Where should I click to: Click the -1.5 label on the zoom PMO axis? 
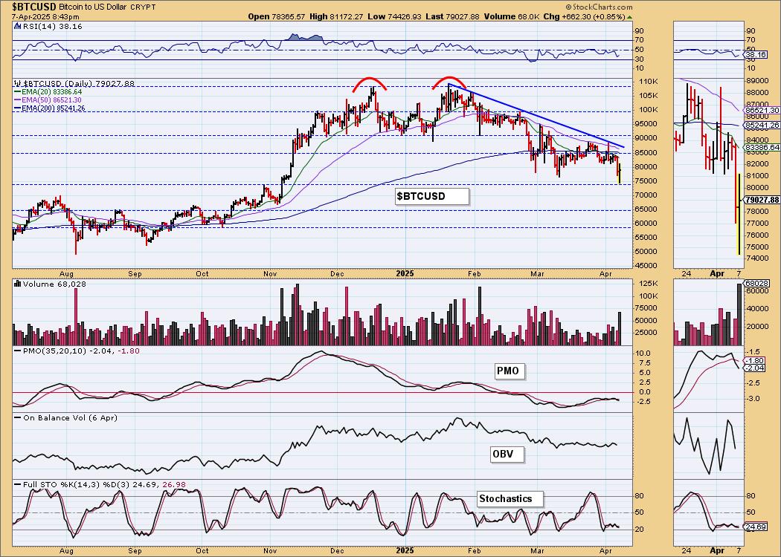[x=753, y=351]
